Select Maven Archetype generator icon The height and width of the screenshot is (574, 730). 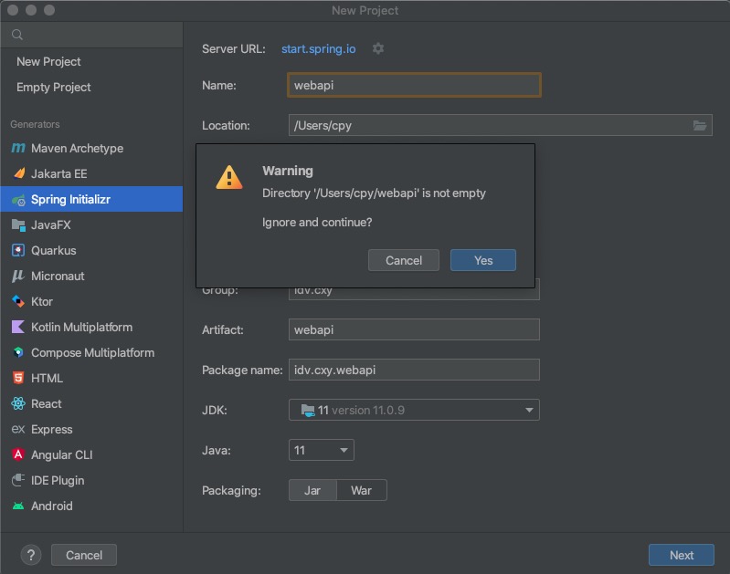(x=18, y=148)
